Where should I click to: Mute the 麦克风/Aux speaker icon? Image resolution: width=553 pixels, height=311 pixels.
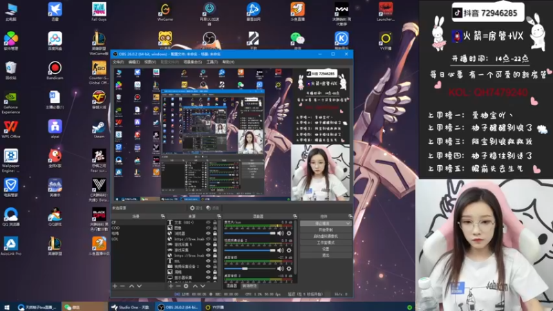pos(281,233)
